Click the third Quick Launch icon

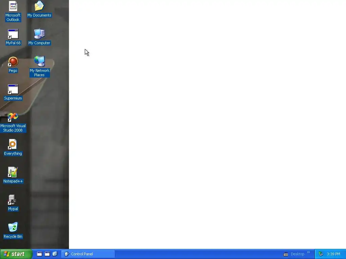click(55, 254)
